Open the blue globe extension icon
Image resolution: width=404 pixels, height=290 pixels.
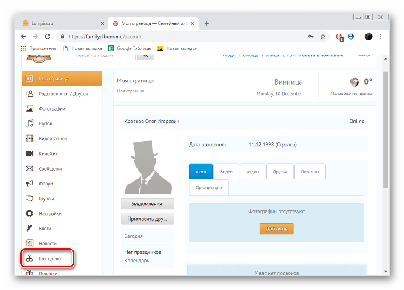pyautogui.click(x=351, y=37)
